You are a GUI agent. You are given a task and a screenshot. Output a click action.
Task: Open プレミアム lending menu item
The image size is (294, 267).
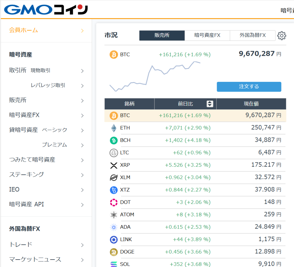click(55, 145)
